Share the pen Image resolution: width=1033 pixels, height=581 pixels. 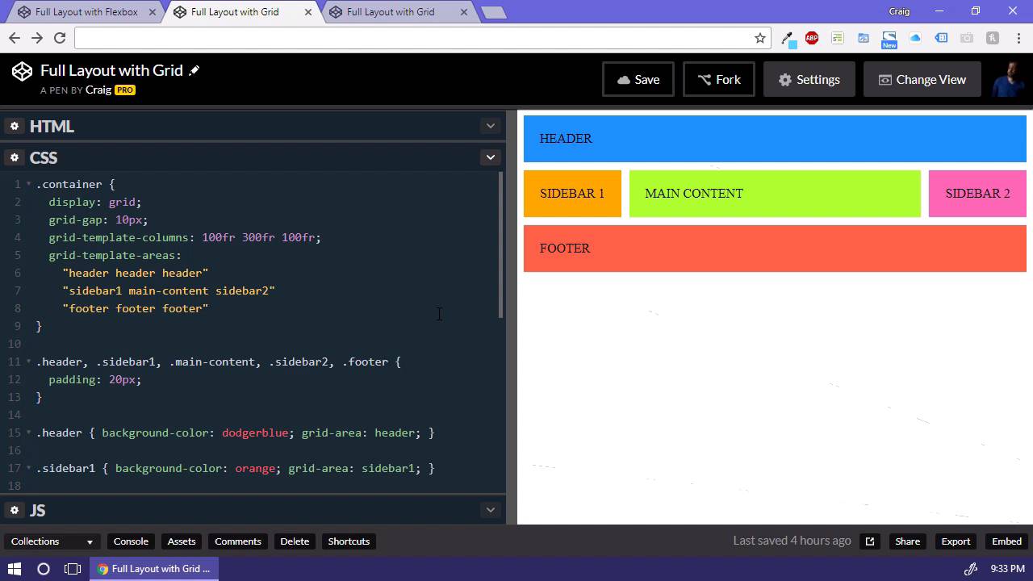pyautogui.click(x=907, y=541)
